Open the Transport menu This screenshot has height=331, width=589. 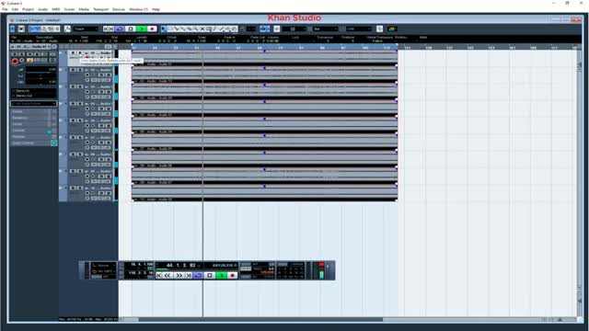(100, 9)
